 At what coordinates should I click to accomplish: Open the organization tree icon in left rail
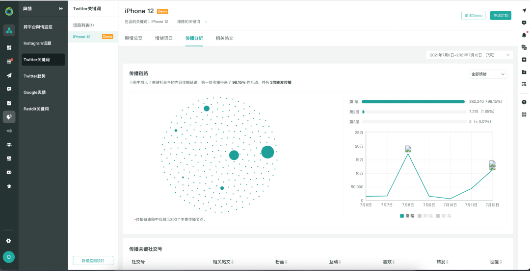coord(9,30)
